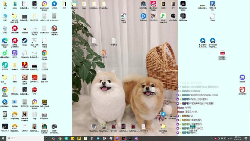Open the PDF file on desktop
This screenshot has width=250, height=141.
(222, 53)
